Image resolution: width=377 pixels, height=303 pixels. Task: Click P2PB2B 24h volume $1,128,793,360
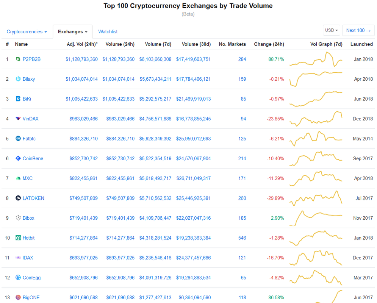[119, 59]
